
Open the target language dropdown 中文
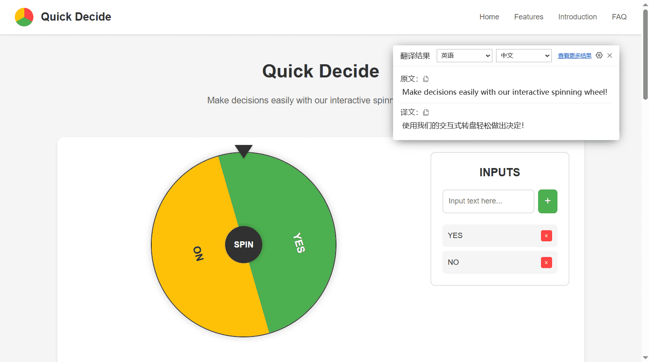(524, 56)
